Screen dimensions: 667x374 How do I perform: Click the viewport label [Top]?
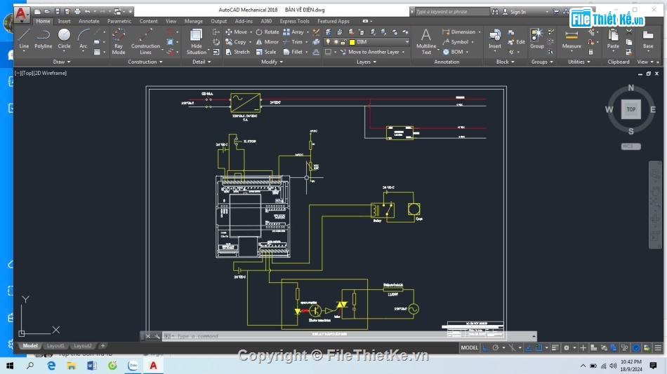(x=27, y=73)
